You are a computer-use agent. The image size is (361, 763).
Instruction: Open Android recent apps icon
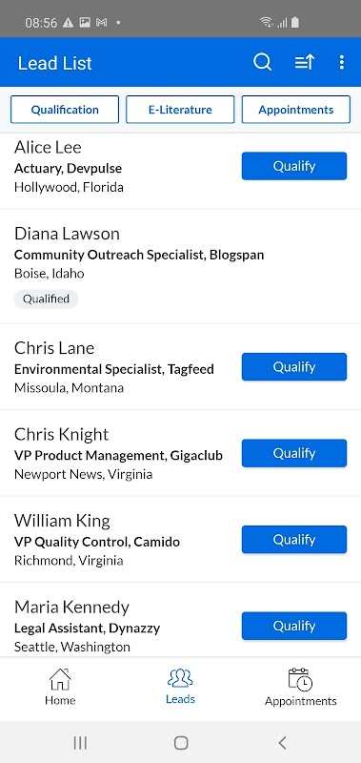coord(80,743)
